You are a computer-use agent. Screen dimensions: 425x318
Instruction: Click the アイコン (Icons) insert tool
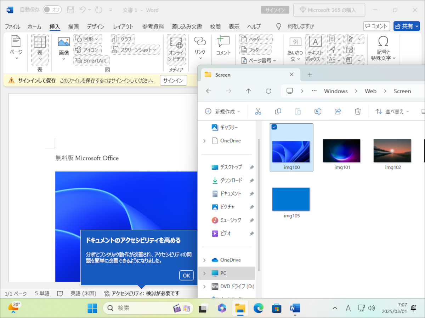pos(86,49)
